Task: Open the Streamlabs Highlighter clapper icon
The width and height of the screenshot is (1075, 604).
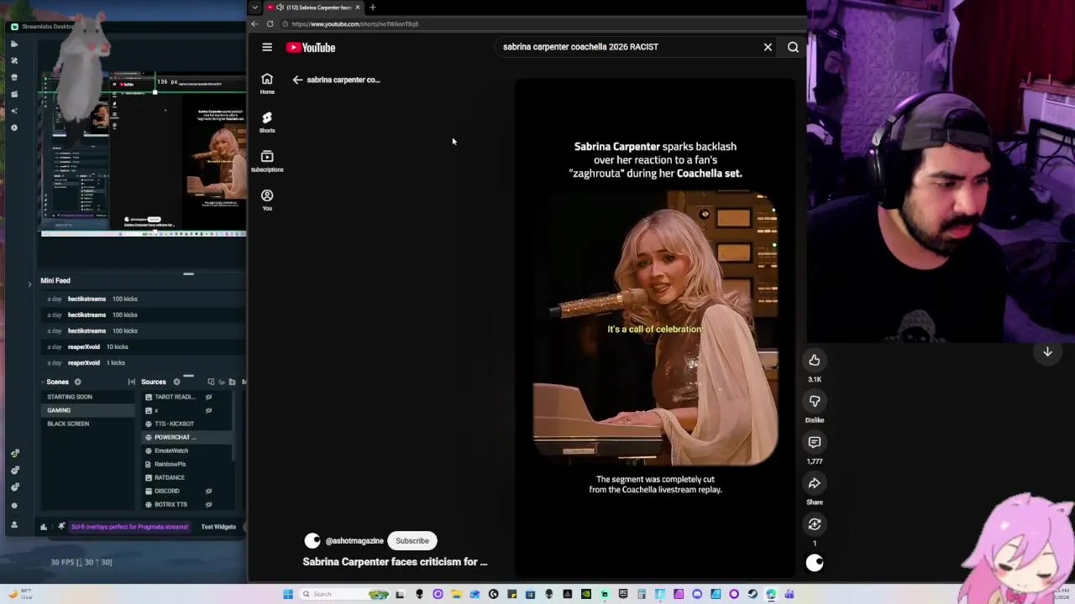Action: pos(14,94)
